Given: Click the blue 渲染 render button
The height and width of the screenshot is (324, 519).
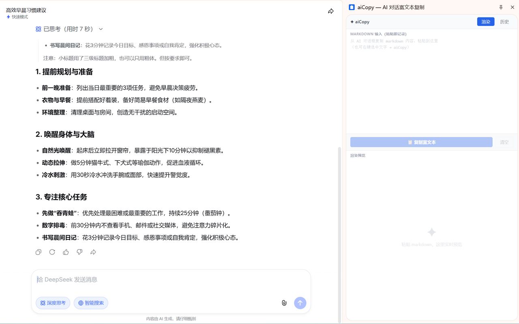Looking at the screenshot, I should 486,21.
